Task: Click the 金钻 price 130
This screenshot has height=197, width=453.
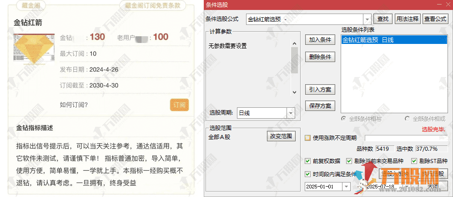Action: coord(97,37)
